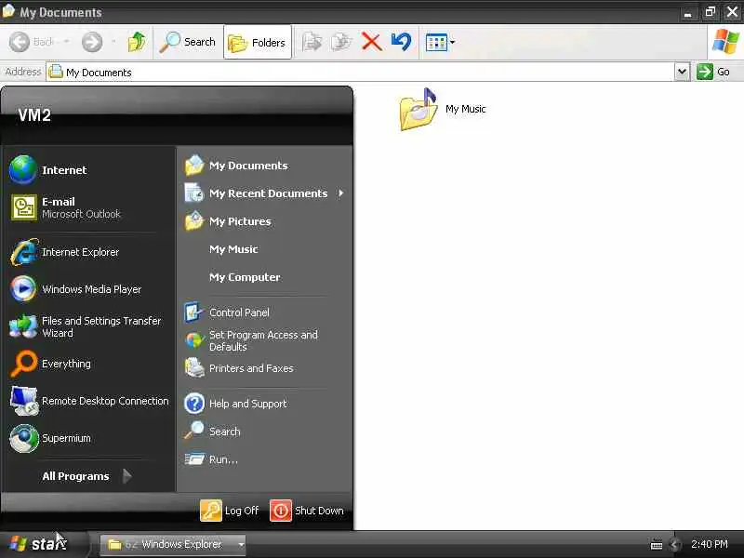The width and height of the screenshot is (744, 558).
Task: Click the Move To toolbar icon
Action: (312, 42)
